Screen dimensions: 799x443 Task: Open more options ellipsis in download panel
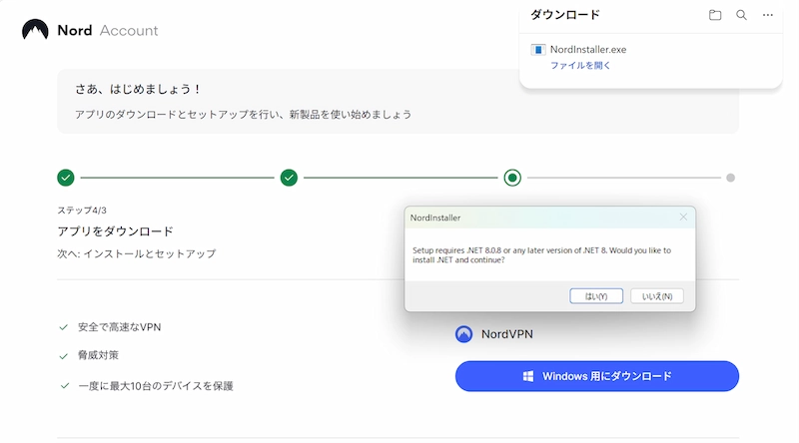[x=767, y=15]
